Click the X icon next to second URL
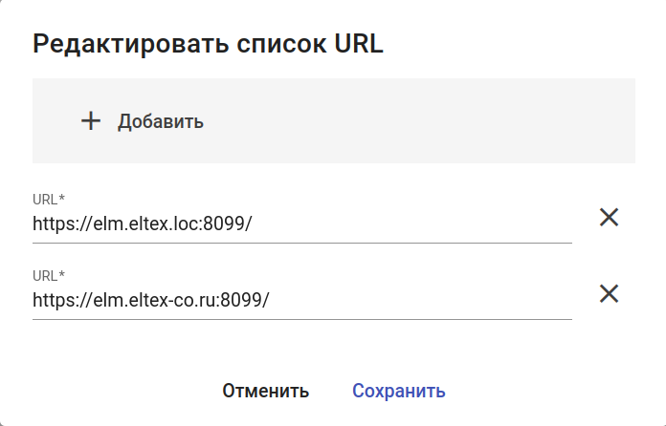 [609, 293]
